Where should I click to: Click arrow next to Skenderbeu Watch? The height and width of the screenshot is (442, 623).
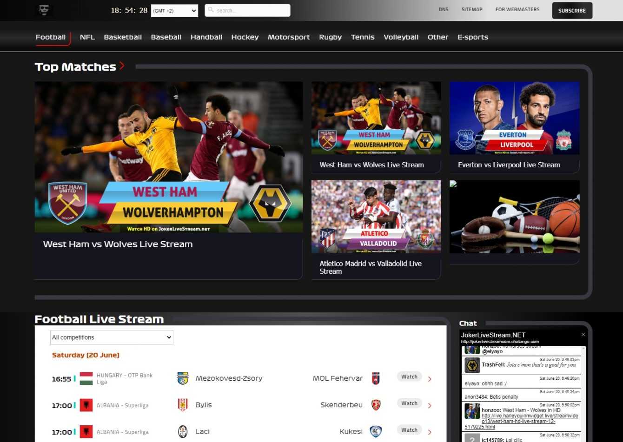(x=430, y=406)
